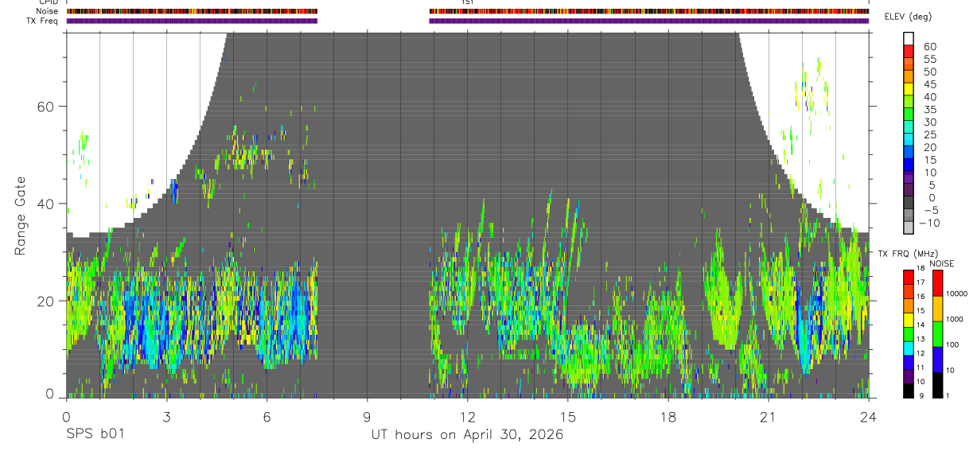Pick the elevation colorbar swatch beside 5
This screenshot has height=451, width=977.
tap(909, 189)
